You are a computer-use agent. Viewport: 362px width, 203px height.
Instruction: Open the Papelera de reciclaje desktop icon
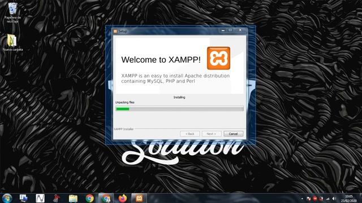pos(12,12)
